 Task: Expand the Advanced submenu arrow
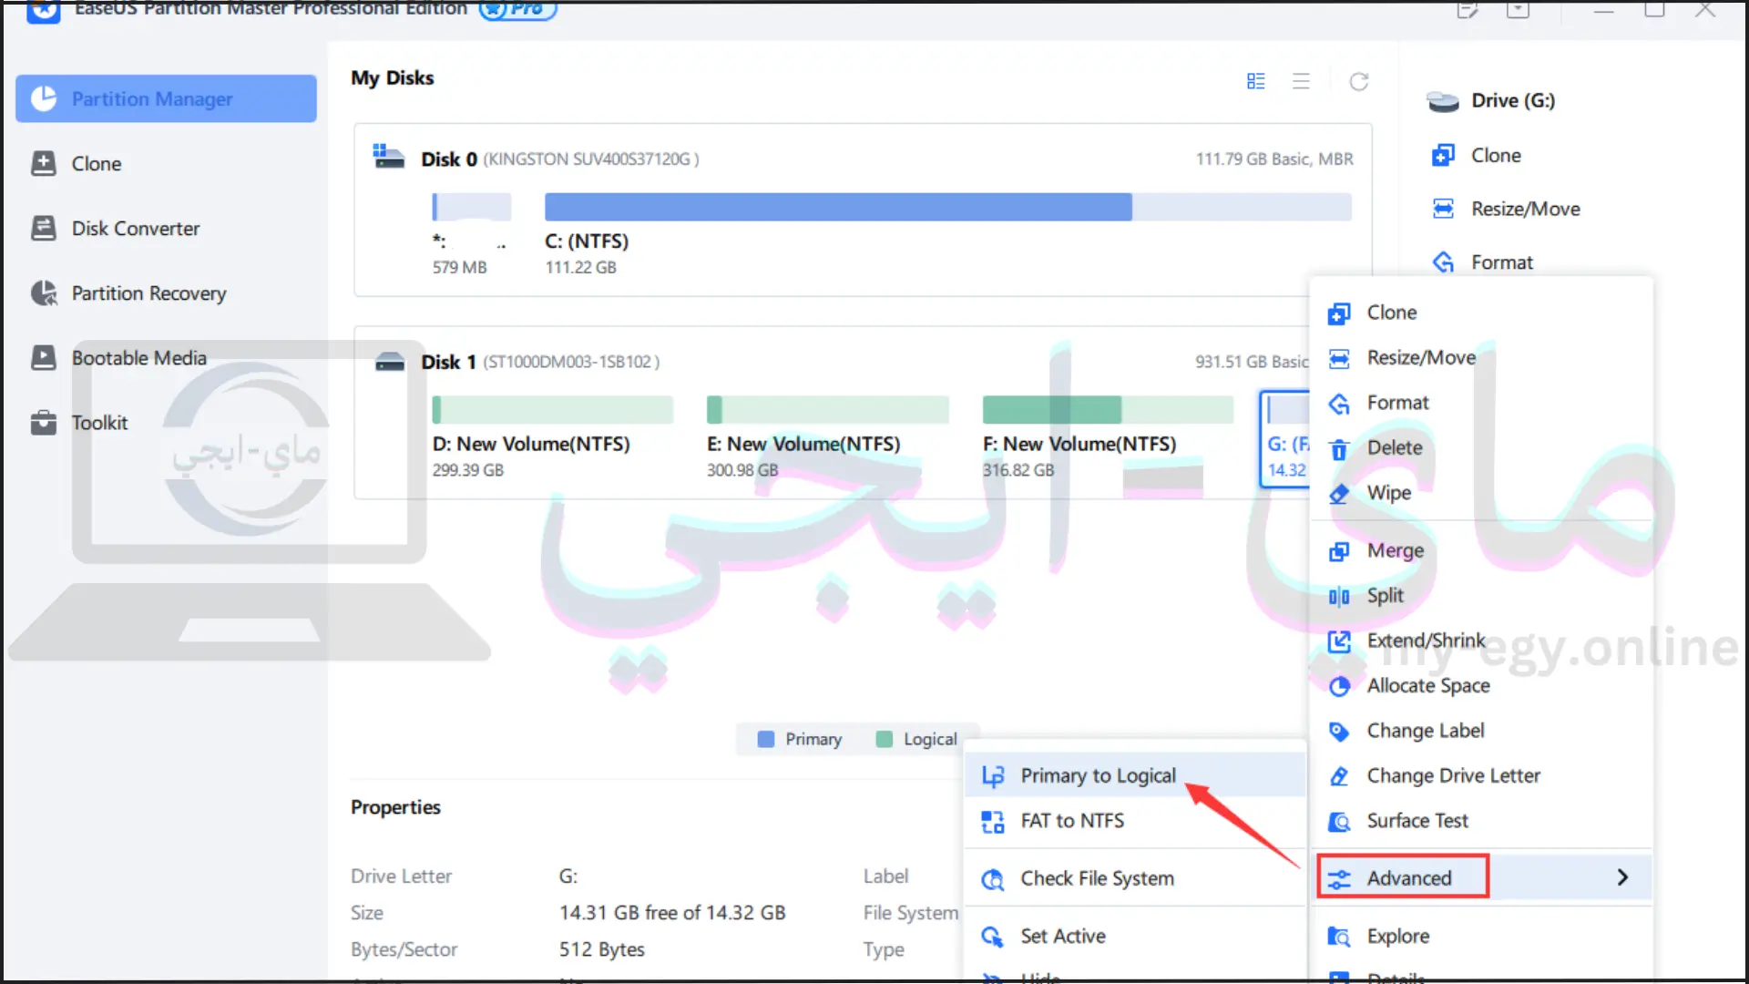pyautogui.click(x=1622, y=877)
